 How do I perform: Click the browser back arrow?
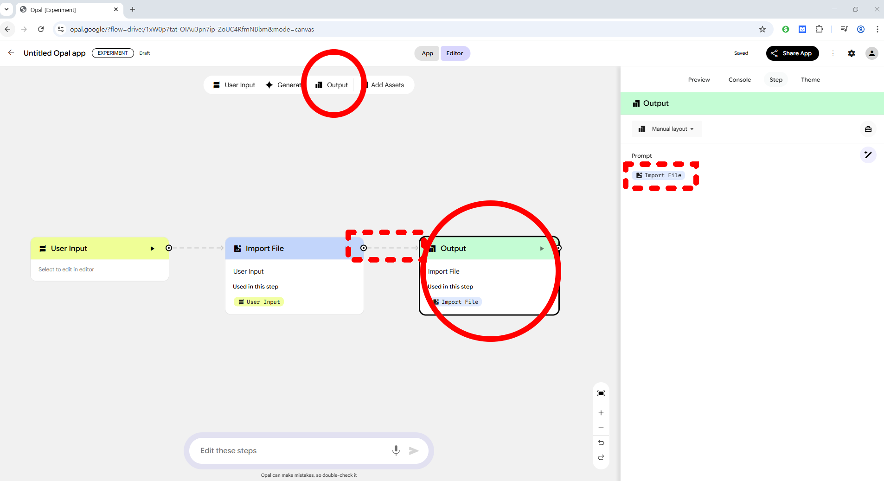point(7,29)
